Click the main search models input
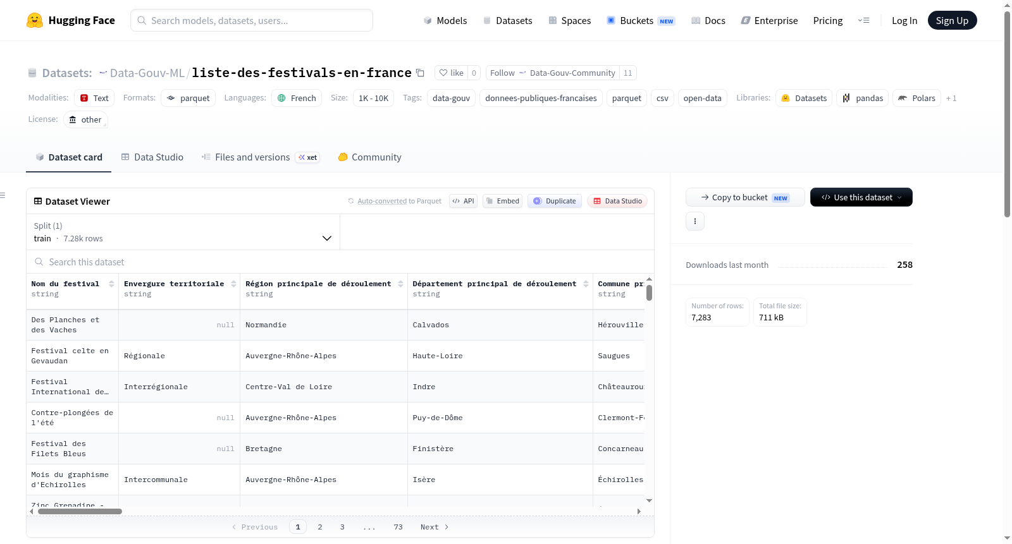 pyautogui.click(x=252, y=20)
